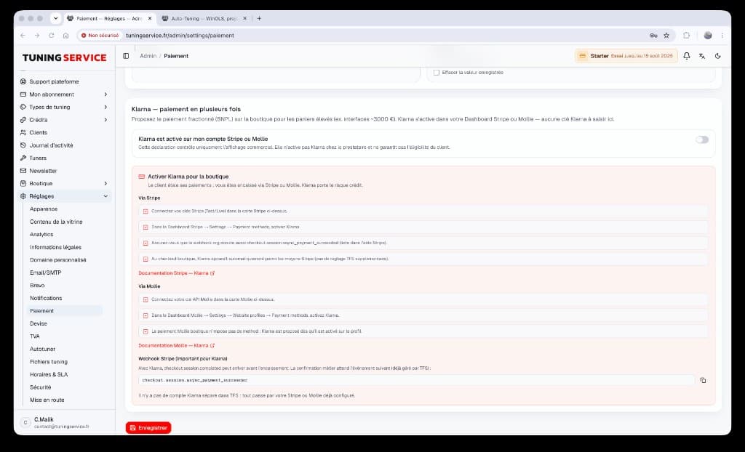Click the Réglages gear icon
This screenshot has width=745, height=452.
23,196
